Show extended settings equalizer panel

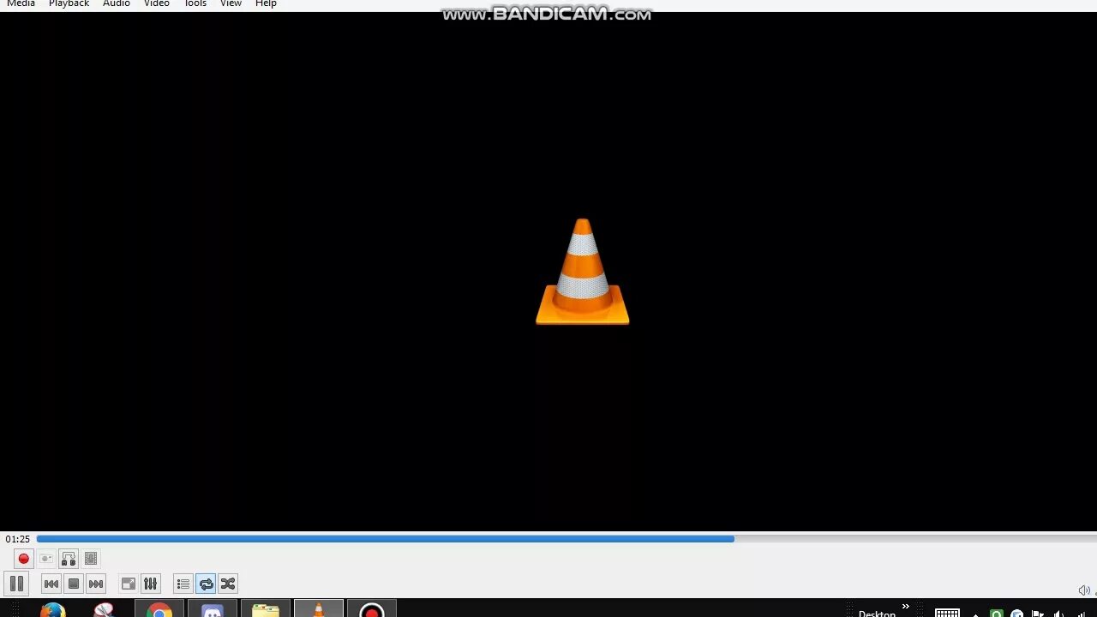click(151, 584)
